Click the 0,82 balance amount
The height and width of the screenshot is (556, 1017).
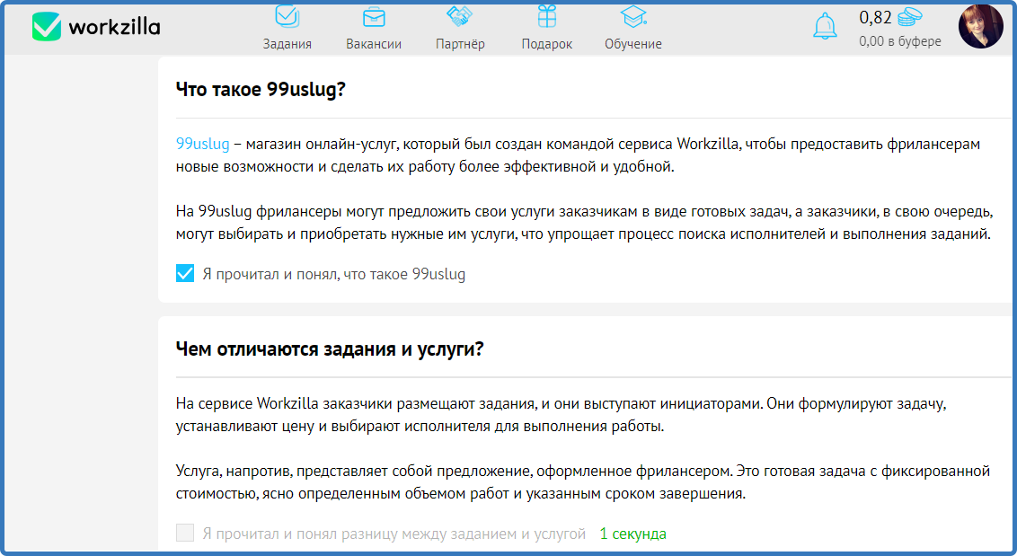[x=875, y=18]
